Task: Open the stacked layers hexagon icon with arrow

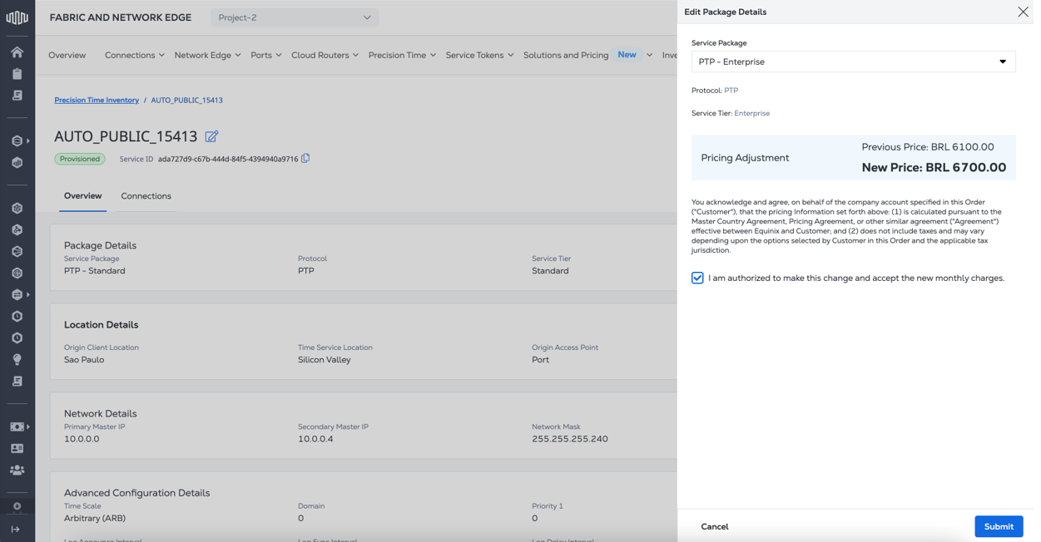Action: tap(17, 141)
